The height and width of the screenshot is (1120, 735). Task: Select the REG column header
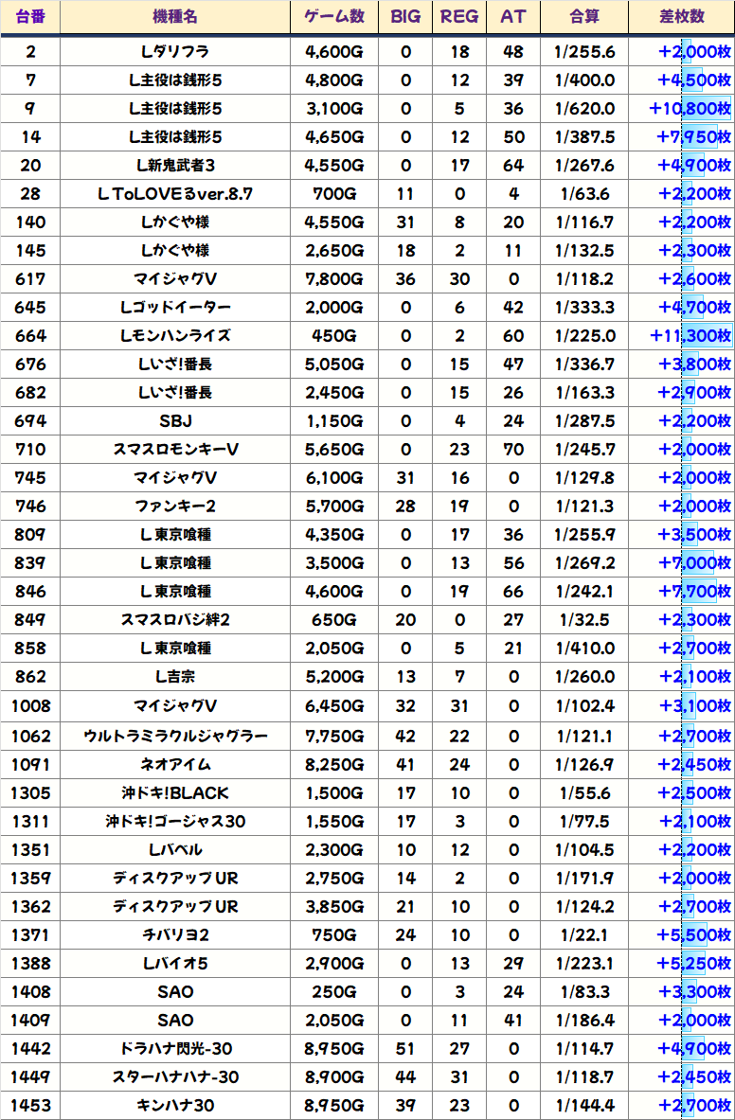[x=459, y=17]
